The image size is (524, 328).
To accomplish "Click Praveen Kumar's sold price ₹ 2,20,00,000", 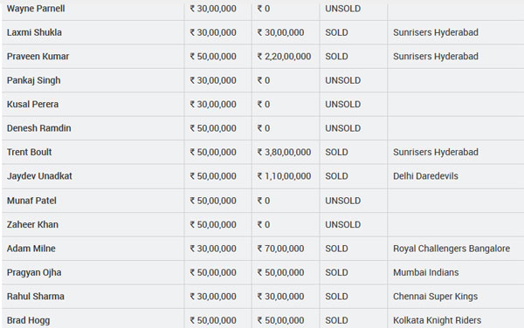I will coord(284,57).
